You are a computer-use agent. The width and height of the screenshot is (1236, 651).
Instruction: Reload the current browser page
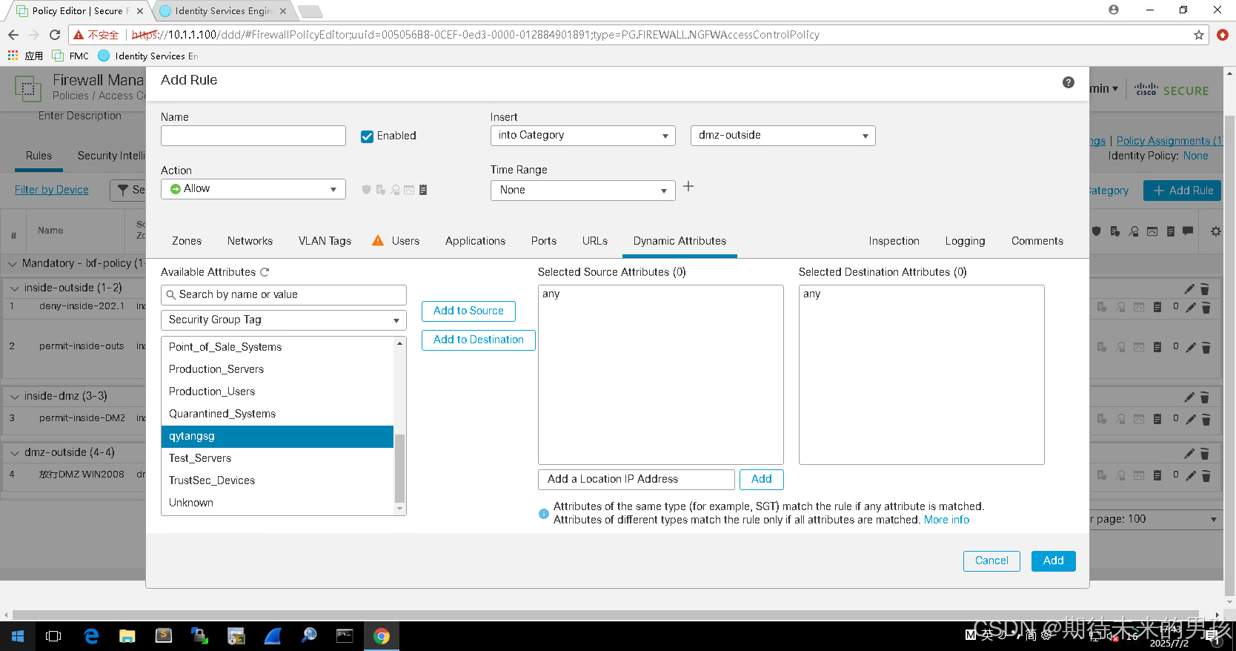pos(55,35)
